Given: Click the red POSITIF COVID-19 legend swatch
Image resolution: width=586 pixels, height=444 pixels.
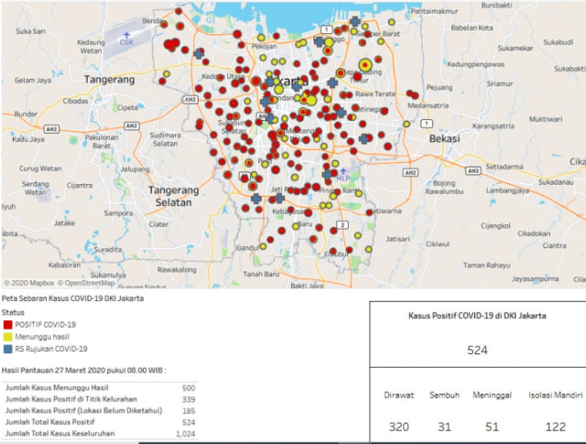Looking at the screenshot, I should tap(7, 324).
